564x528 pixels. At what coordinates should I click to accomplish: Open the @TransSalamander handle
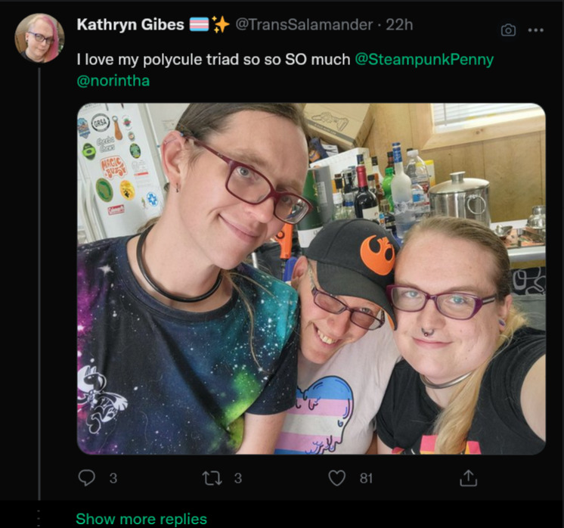[304, 24]
